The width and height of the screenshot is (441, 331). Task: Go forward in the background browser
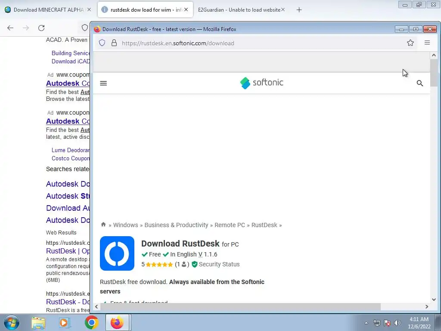pos(26,28)
